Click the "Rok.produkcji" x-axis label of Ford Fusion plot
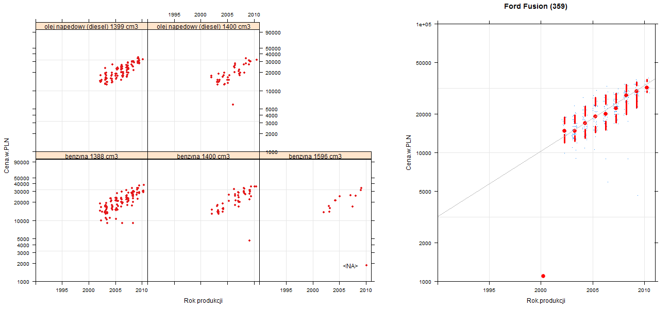670x309 pixels. (x=546, y=301)
